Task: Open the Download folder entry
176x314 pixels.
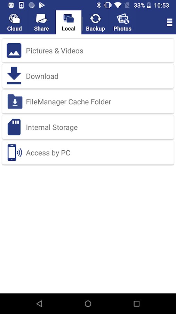Action: [88, 76]
